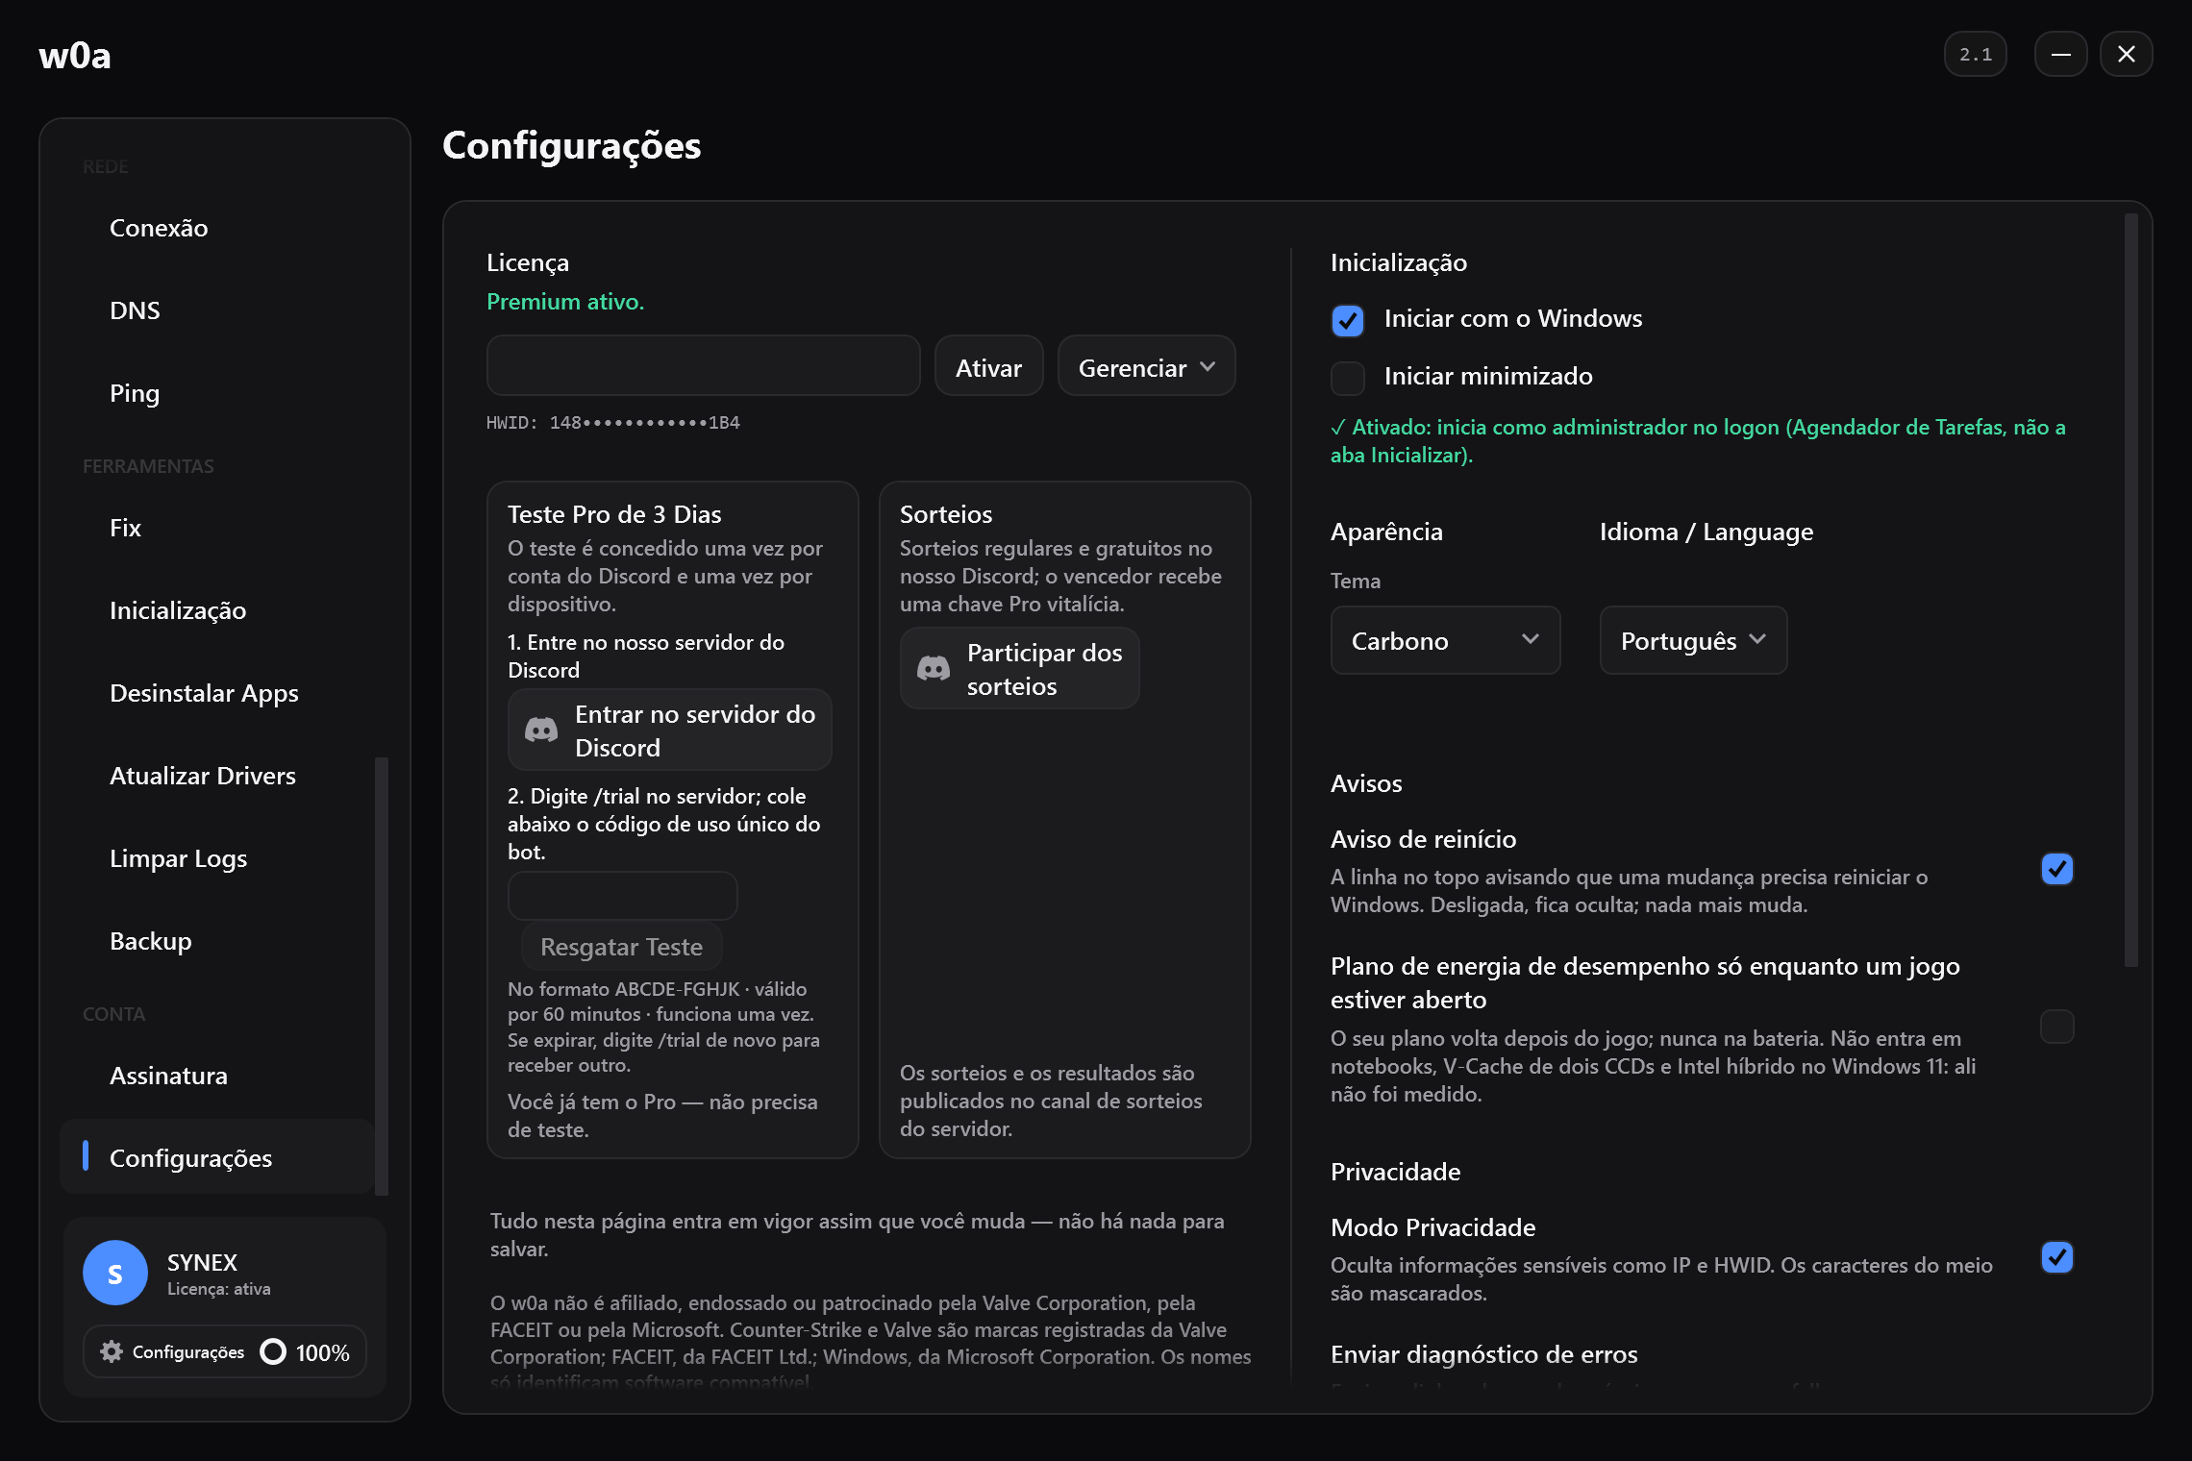Disable the Modo Privacidade checkbox
The image size is (2192, 1461).
pos(2057,1257)
